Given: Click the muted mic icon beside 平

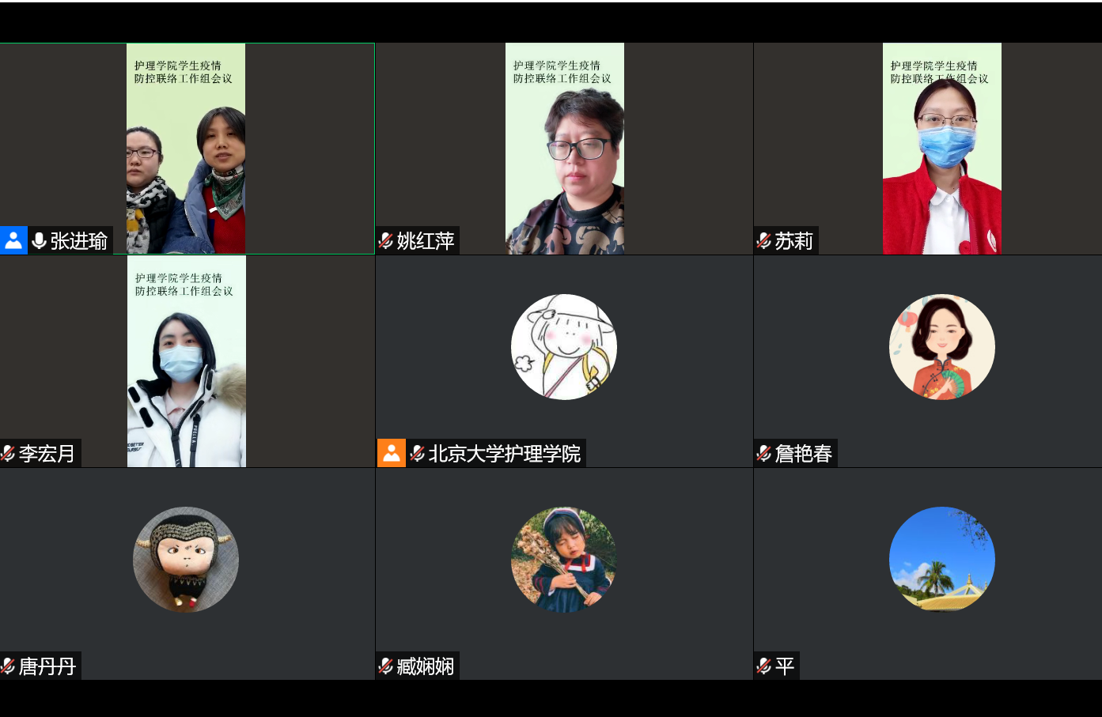Looking at the screenshot, I should coord(764,666).
